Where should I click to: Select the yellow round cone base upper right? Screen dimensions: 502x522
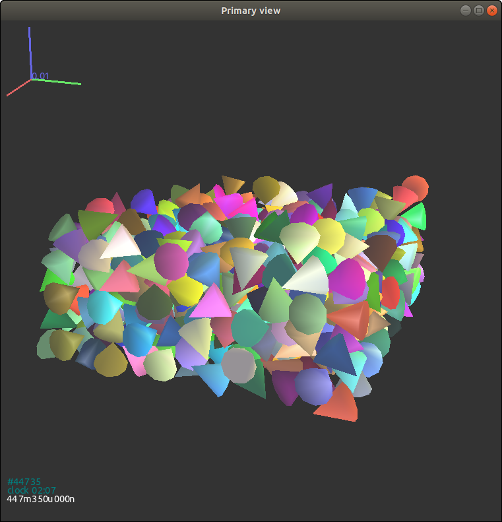[x=329, y=233]
